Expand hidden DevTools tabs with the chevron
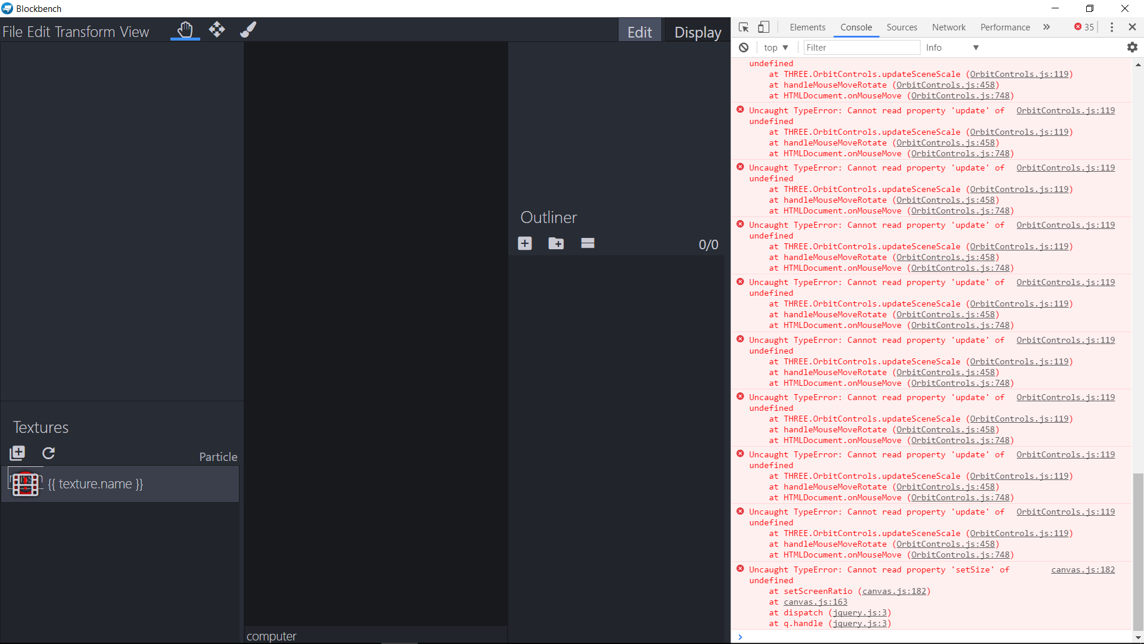The image size is (1144, 644). 1047,27
